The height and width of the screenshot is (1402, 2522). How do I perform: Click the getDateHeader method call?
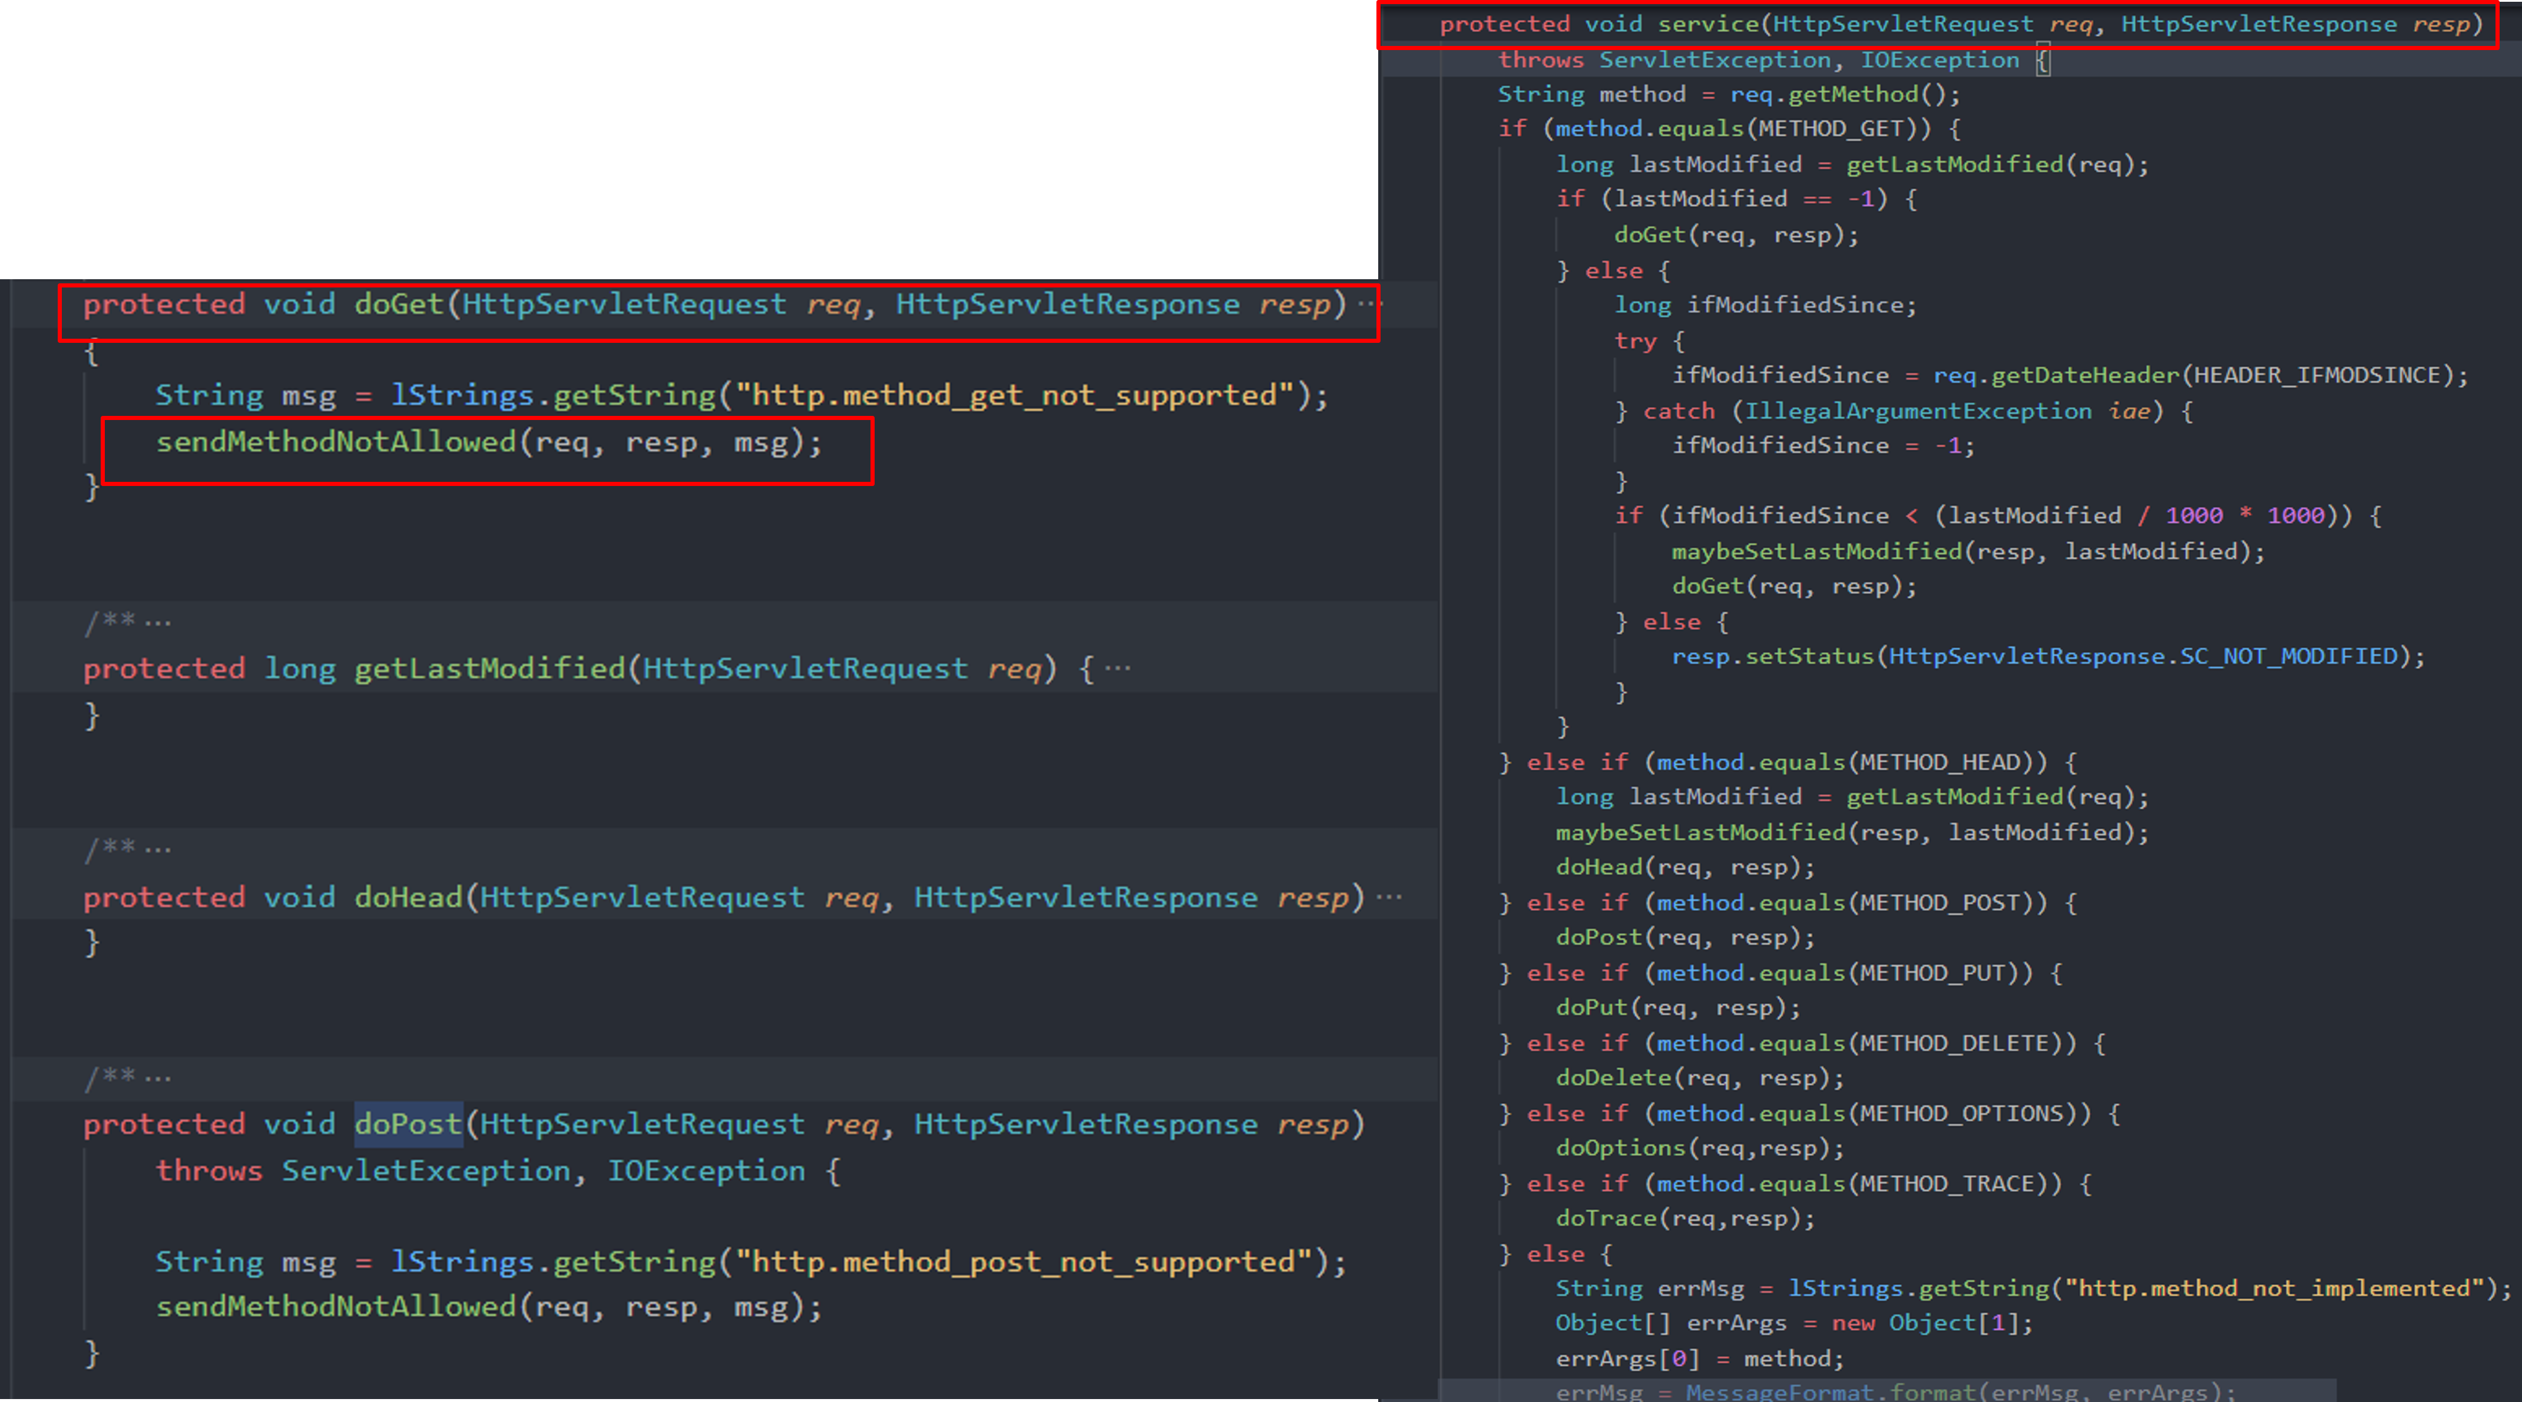[x=2086, y=375]
